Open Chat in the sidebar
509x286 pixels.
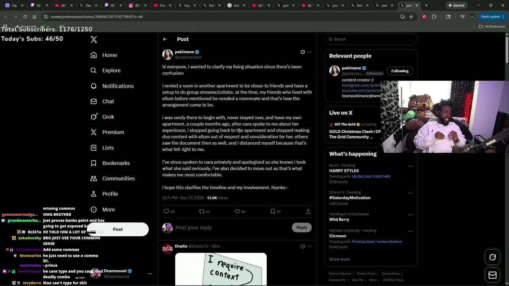(x=102, y=101)
